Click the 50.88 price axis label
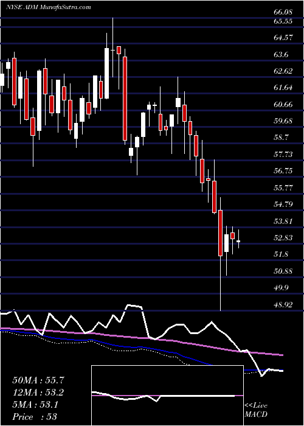This screenshot has height=426, width=304. point(283,271)
